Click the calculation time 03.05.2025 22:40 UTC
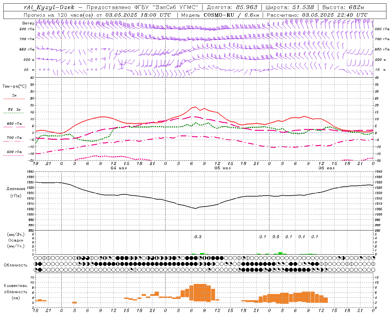Image resolution: width=391 pixels, height=313 pixels. (x=334, y=15)
